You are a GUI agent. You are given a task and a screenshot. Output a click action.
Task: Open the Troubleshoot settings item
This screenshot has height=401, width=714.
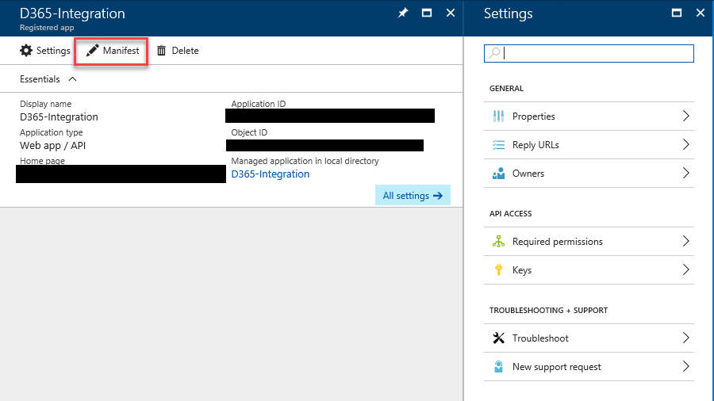point(589,338)
